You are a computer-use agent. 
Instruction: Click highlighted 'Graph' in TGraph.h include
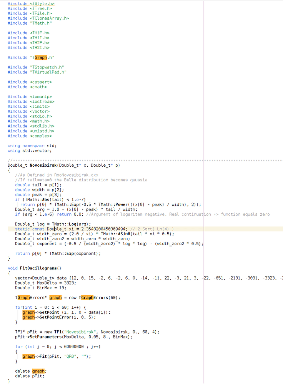(x=41, y=57)
